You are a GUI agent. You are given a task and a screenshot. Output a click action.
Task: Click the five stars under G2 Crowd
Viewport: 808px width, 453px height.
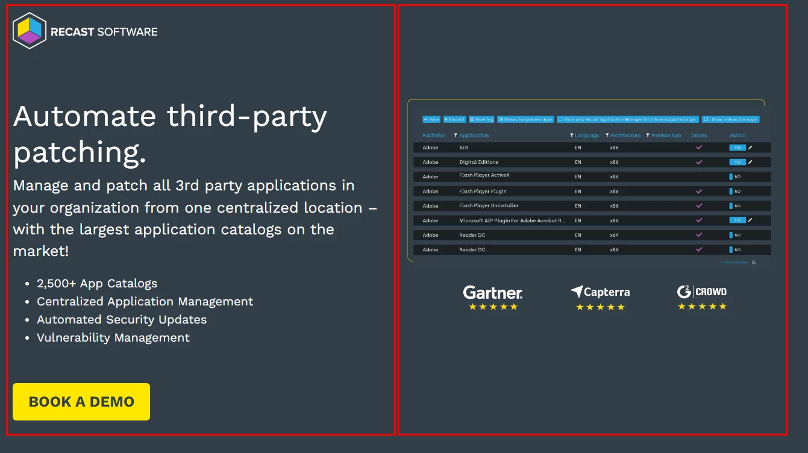coord(702,307)
